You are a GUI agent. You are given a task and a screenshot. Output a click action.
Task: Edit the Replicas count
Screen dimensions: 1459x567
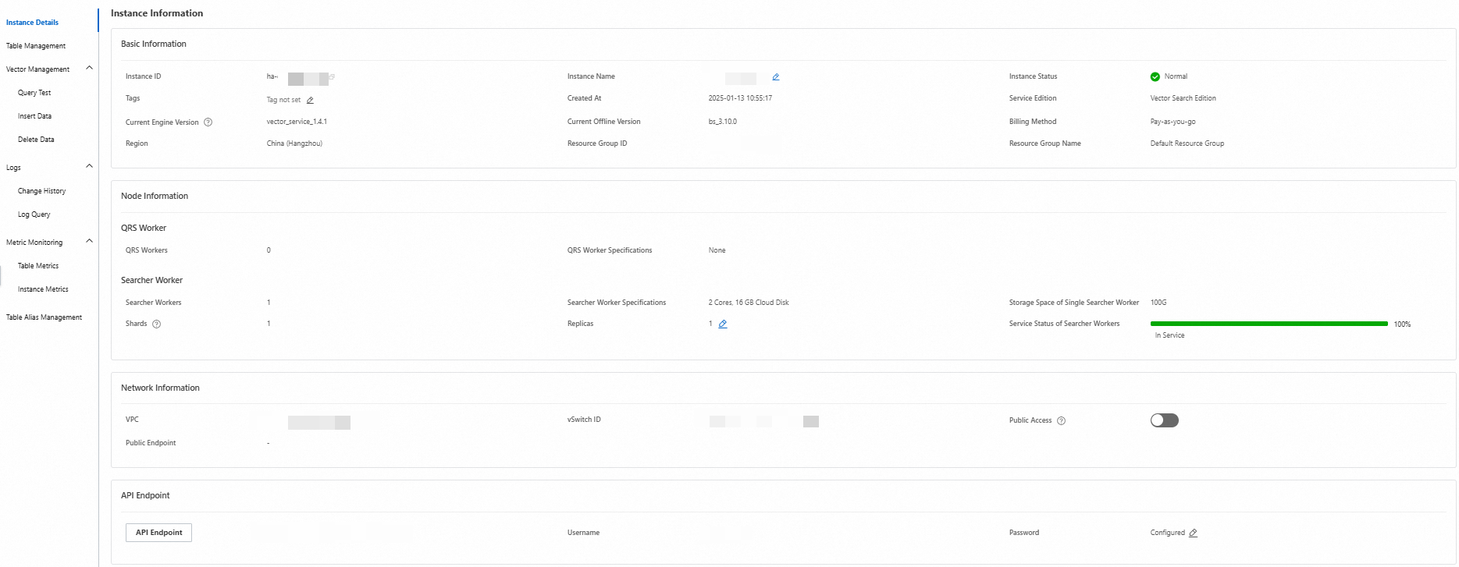click(x=723, y=324)
